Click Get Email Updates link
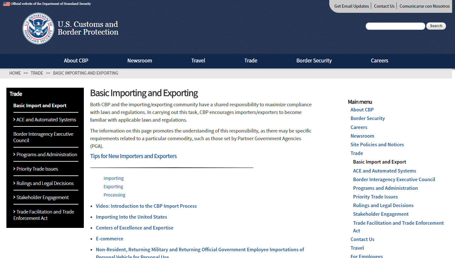The image size is (455, 258). [352, 6]
